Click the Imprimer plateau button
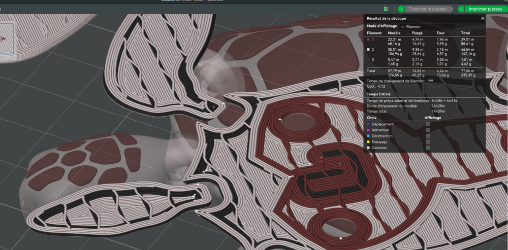 pos(486,9)
